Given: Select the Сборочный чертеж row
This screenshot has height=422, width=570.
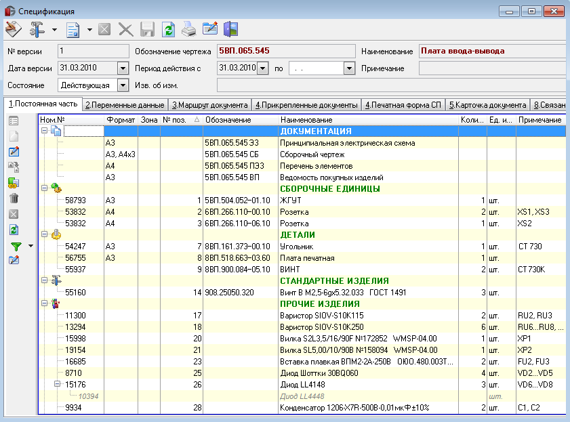Looking at the screenshot, I should (x=302, y=154).
